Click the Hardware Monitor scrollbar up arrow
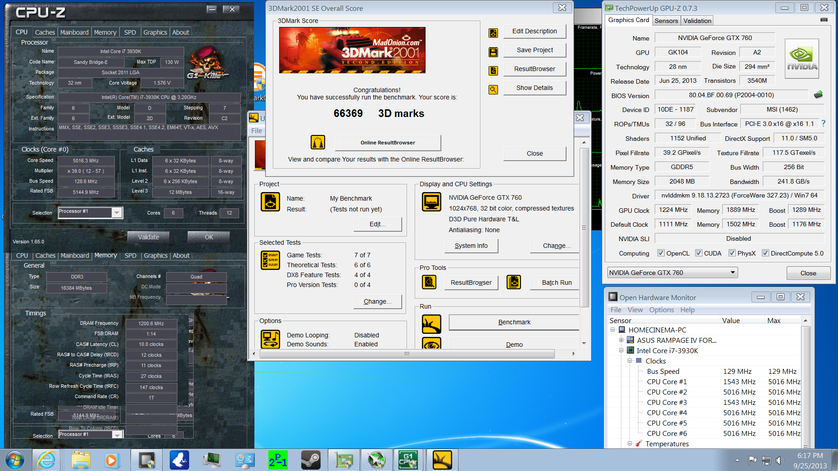The width and height of the screenshot is (838, 471). 806,320
